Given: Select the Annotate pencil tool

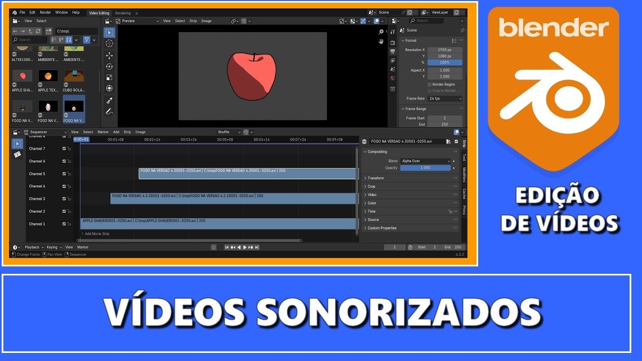Looking at the screenshot, I should [109, 111].
